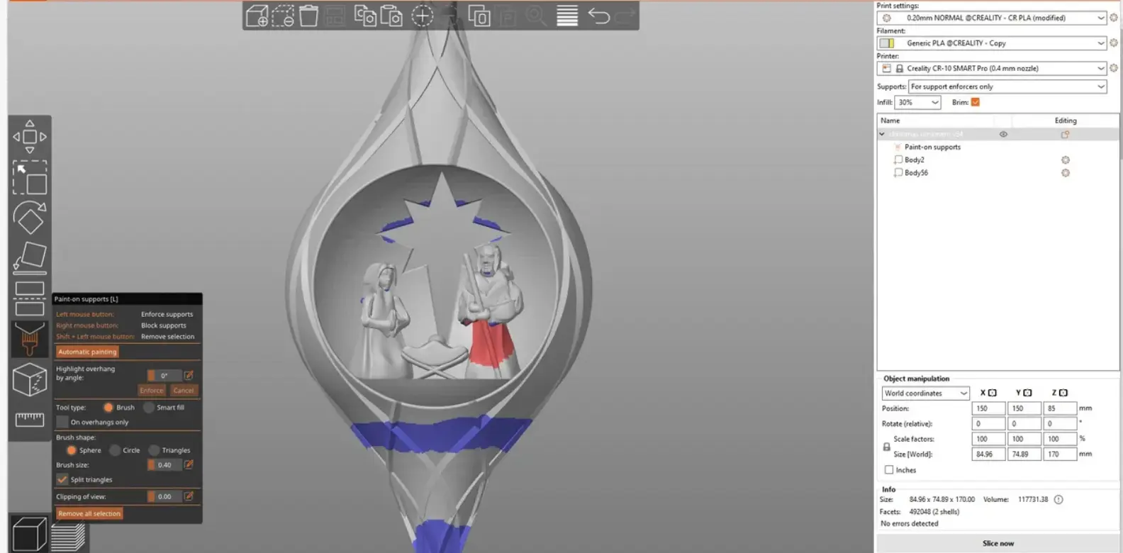The height and width of the screenshot is (553, 1123).
Task: Open the Supports dropdown
Action: (1007, 86)
